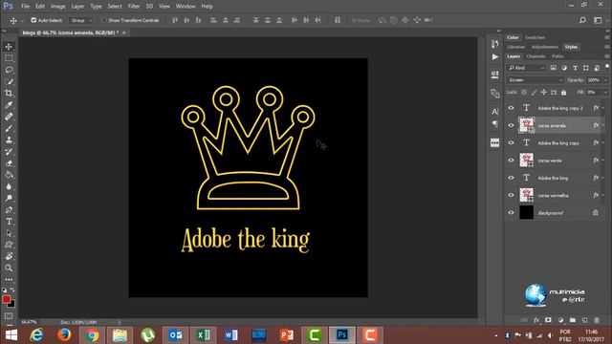Toggle Quick Mask mode icon
Viewport: 612px width, 344px height.
[x=9, y=316]
